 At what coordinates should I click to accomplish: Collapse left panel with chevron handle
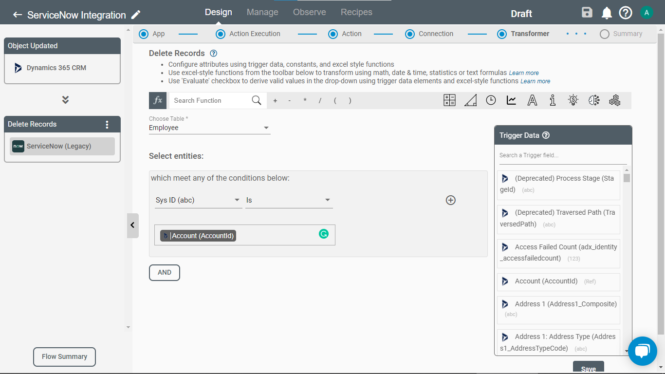[x=132, y=225]
